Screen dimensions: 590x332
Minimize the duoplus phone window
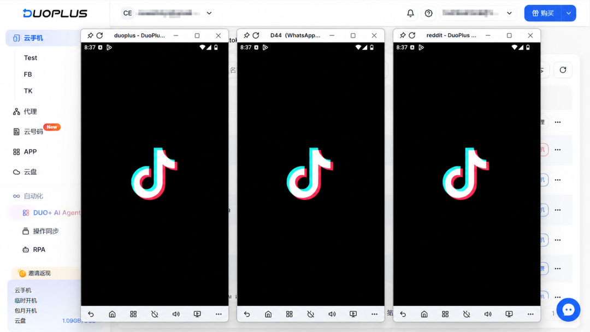coord(176,35)
